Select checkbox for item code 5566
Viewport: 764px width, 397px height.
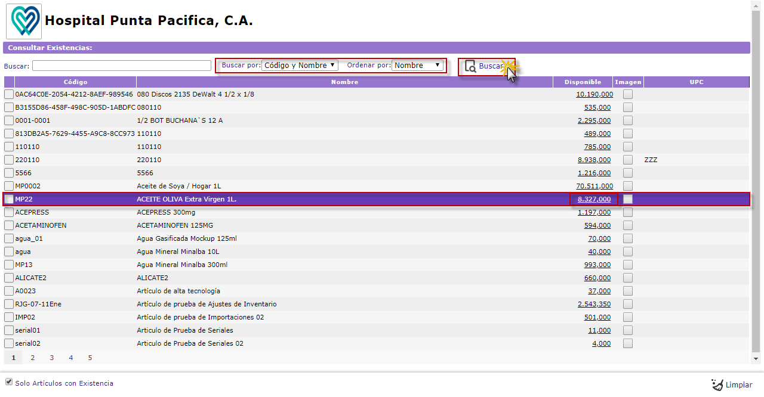tap(9, 173)
